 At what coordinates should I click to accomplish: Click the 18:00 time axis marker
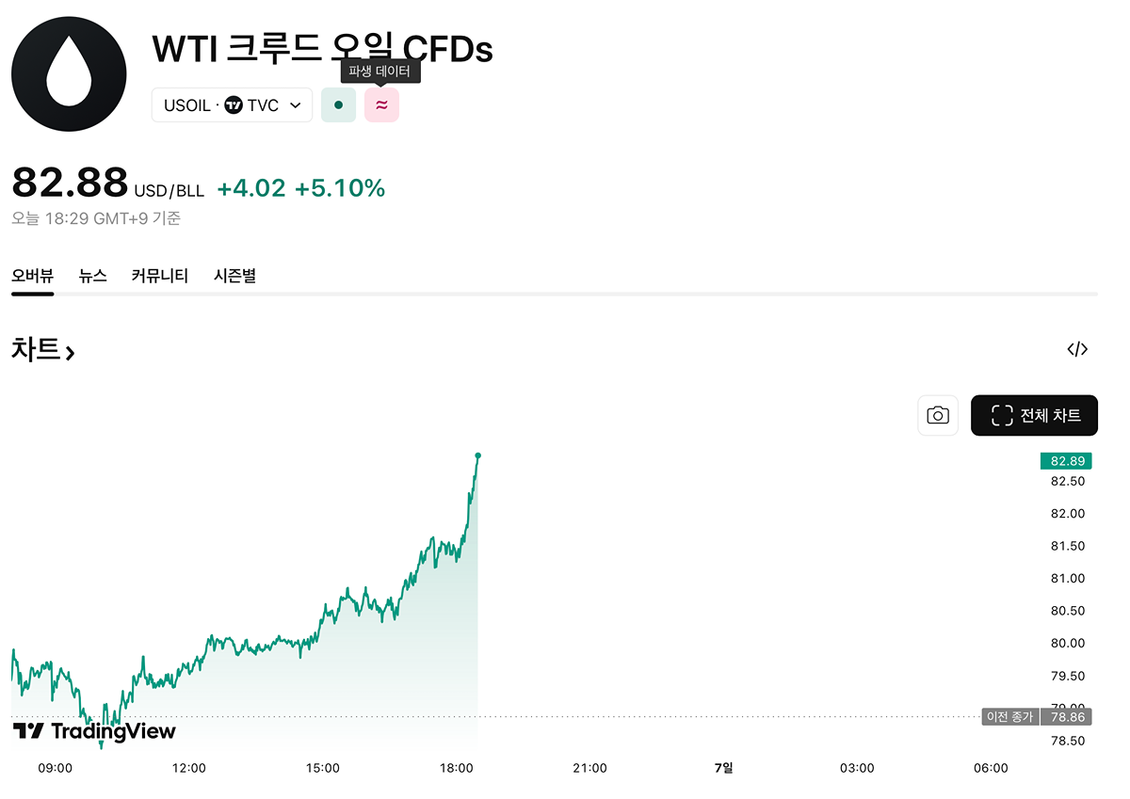pyautogui.click(x=456, y=768)
